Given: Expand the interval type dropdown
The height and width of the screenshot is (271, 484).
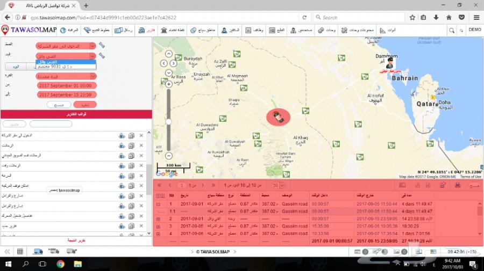Looking at the screenshot, I should (93, 76).
